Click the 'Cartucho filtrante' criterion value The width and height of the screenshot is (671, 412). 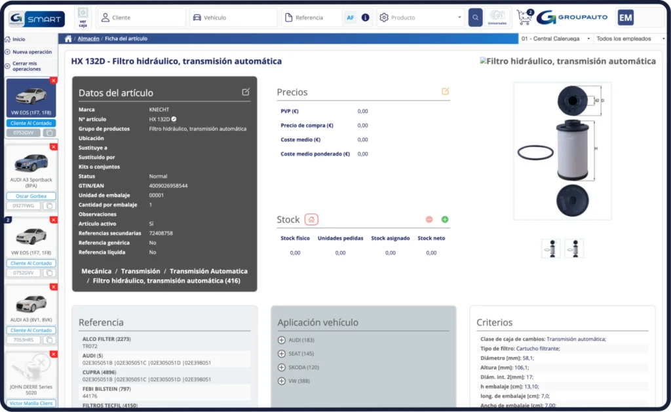[x=537, y=349]
